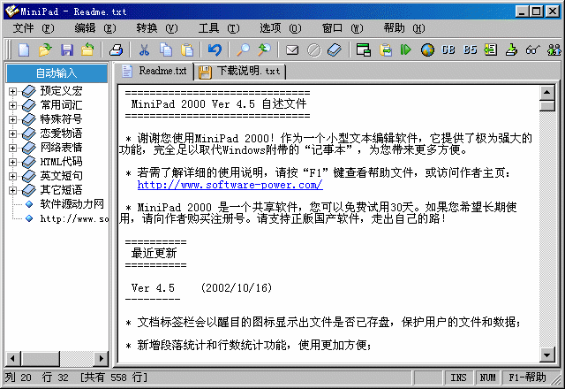Screen dimensions: 565x389
Task: Click the gray circle slash icon
Action: pyautogui.click(x=314, y=50)
